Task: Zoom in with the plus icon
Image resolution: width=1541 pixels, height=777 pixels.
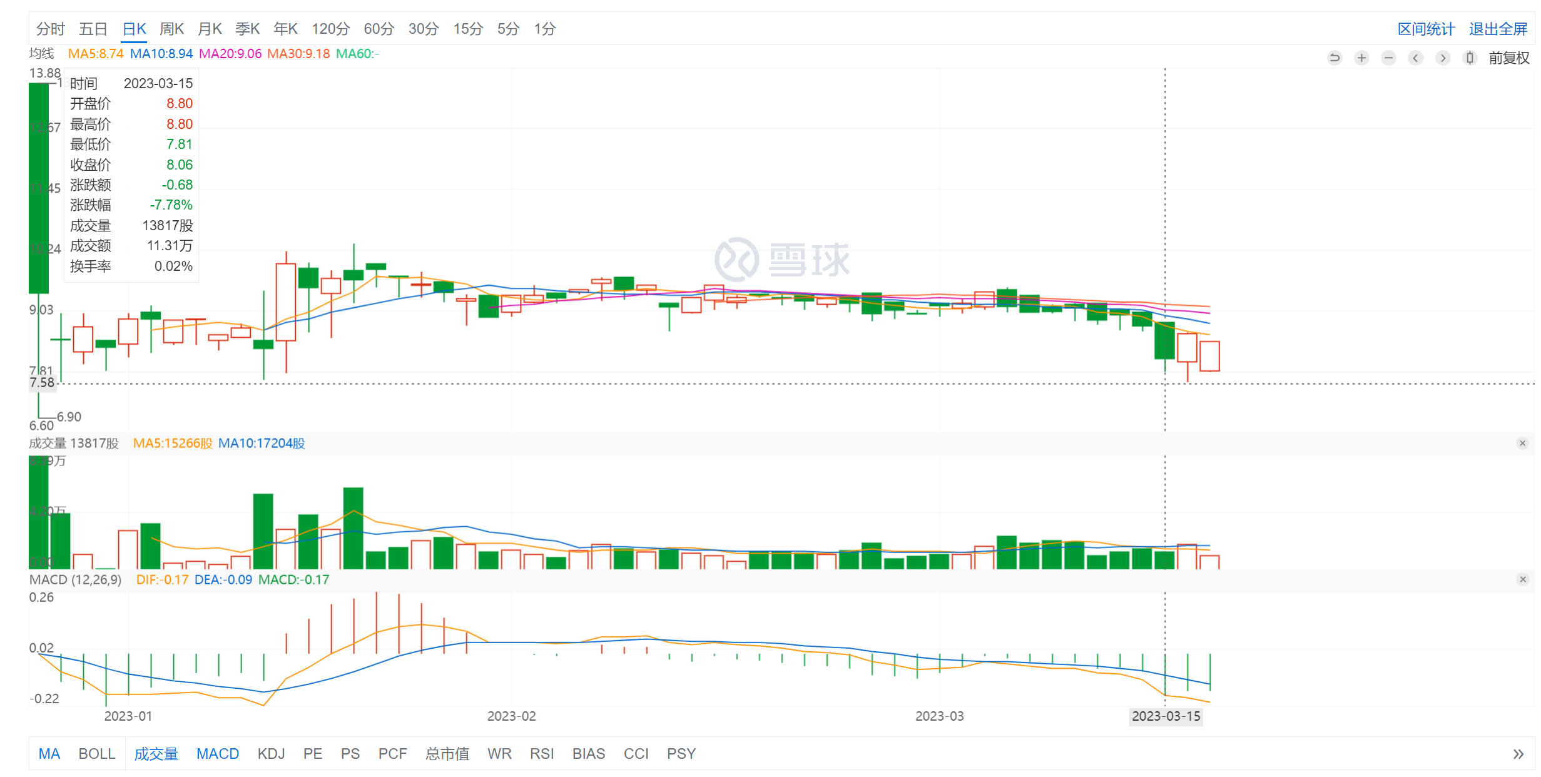Action: [x=1361, y=58]
